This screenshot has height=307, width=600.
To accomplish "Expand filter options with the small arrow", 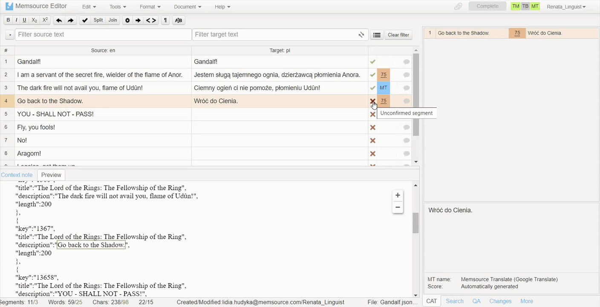I will click(10, 35).
